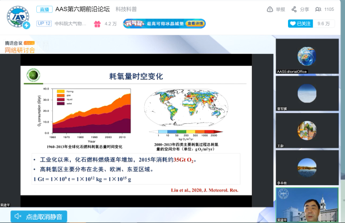Select the speaker's live camera tile
The image size is (345, 223).
pos(307,205)
